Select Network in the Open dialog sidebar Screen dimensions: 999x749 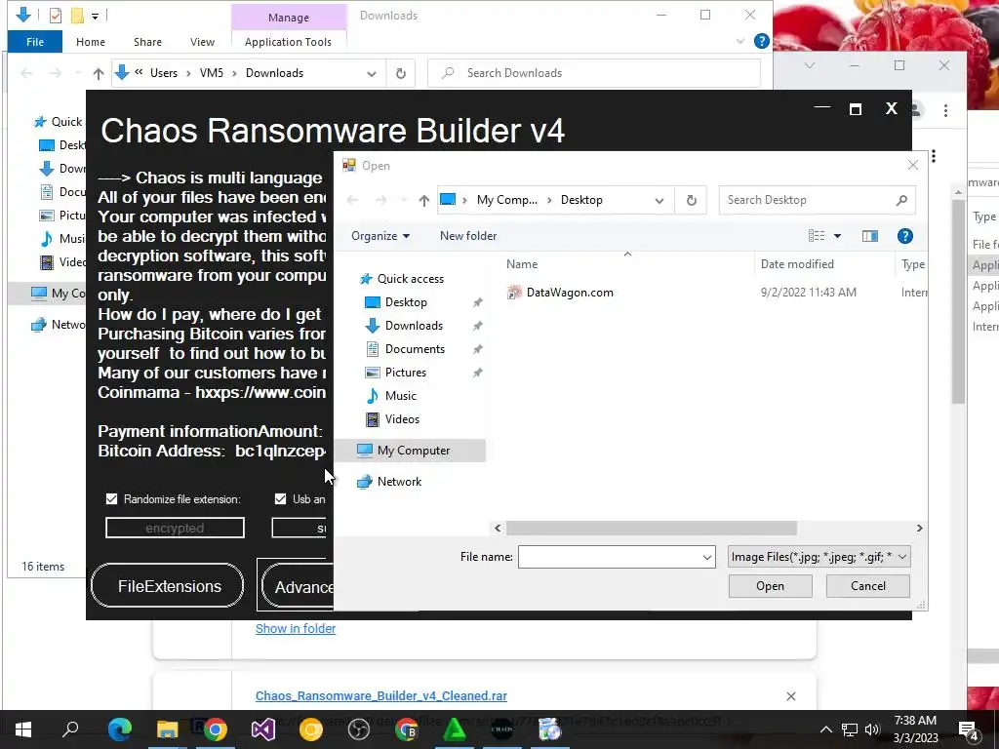[x=399, y=482]
